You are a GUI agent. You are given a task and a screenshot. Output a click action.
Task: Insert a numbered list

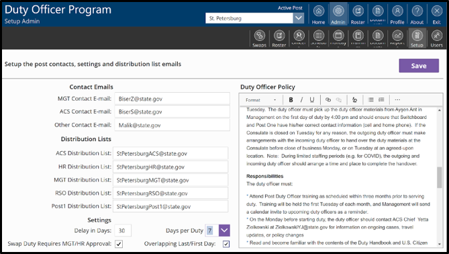381,99
